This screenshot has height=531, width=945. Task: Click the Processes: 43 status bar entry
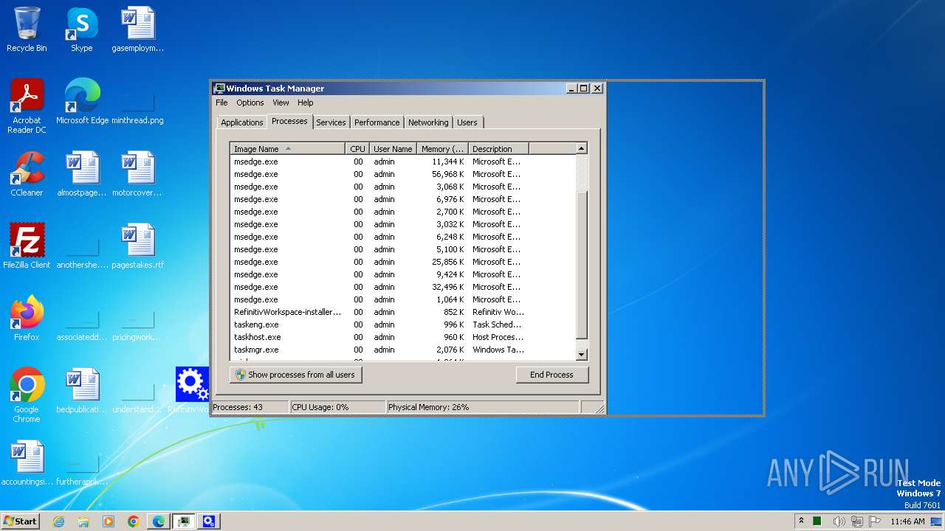tap(250, 407)
